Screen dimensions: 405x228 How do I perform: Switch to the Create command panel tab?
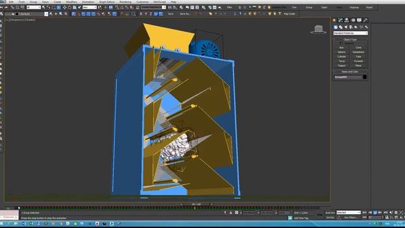335,20
